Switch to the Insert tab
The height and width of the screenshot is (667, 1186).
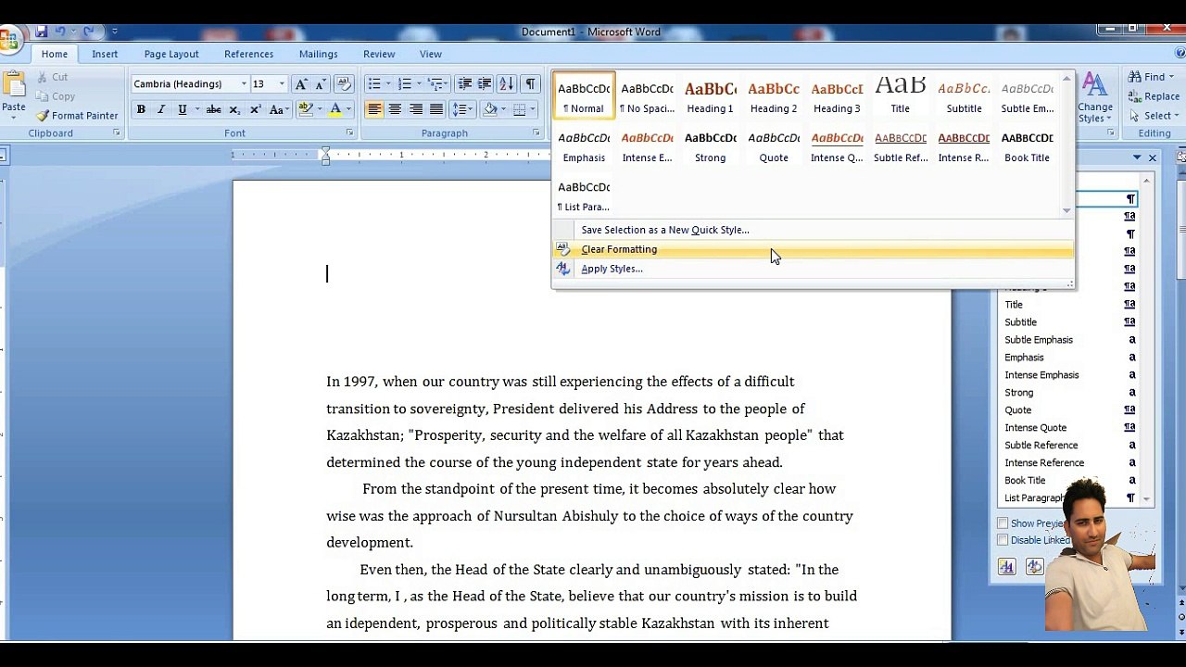click(x=105, y=54)
